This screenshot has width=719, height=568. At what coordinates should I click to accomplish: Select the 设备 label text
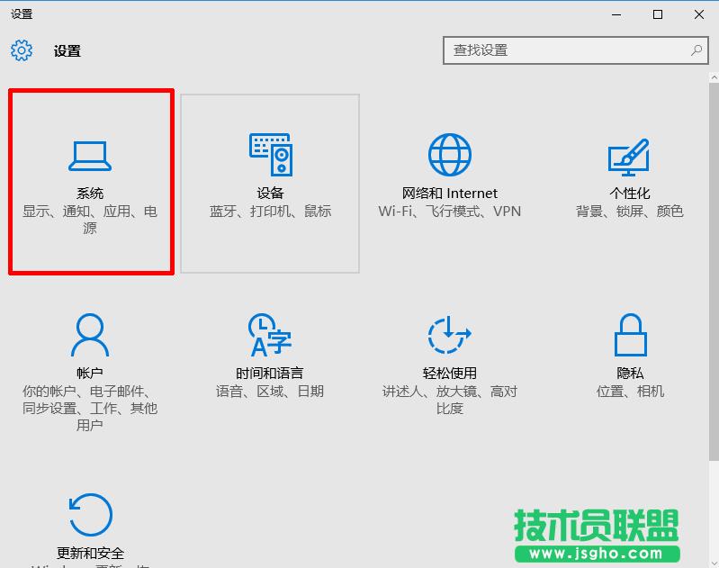[x=270, y=194]
